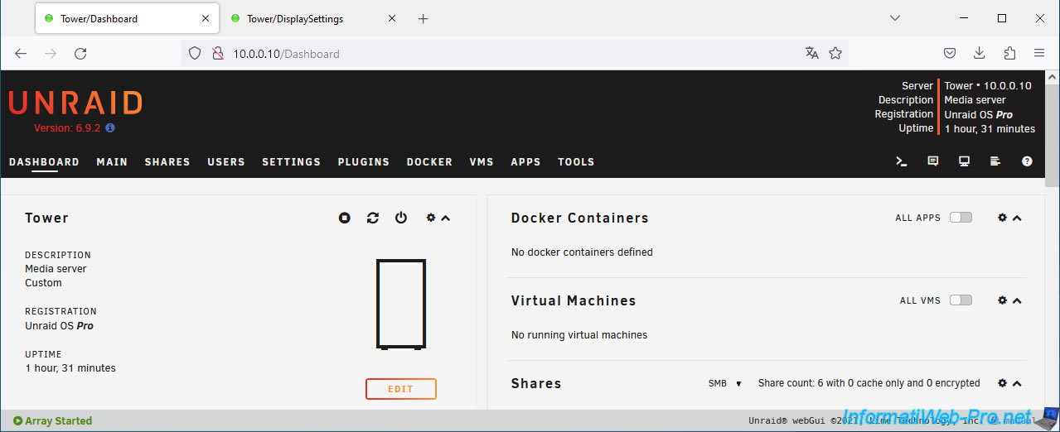Click the stop array icon in Tower panel

345,218
